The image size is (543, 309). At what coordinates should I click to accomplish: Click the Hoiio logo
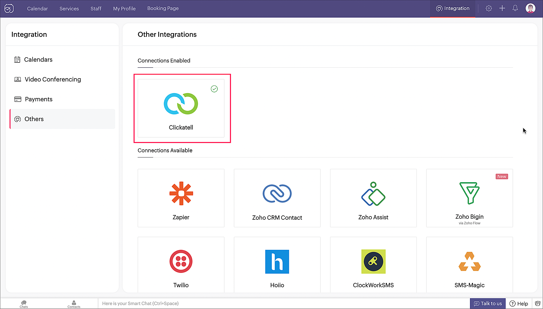[277, 261]
